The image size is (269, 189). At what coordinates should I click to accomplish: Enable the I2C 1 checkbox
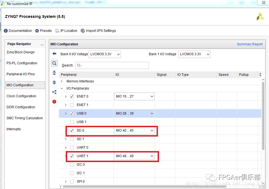72,173
